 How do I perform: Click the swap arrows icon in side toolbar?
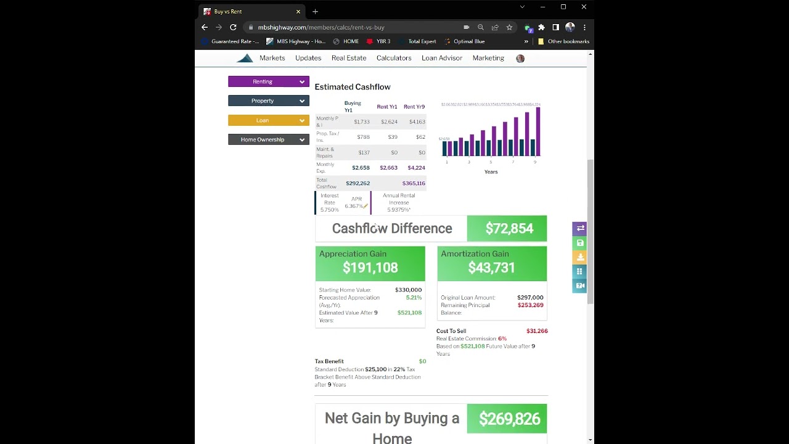click(x=579, y=228)
